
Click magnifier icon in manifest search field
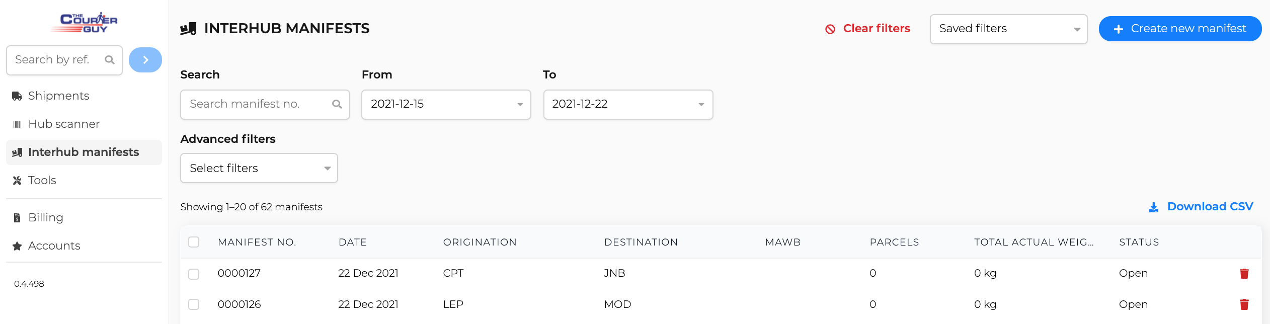pos(337,104)
